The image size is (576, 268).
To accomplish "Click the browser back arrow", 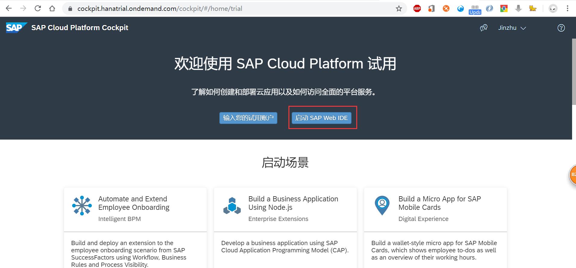I will tap(9, 8).
